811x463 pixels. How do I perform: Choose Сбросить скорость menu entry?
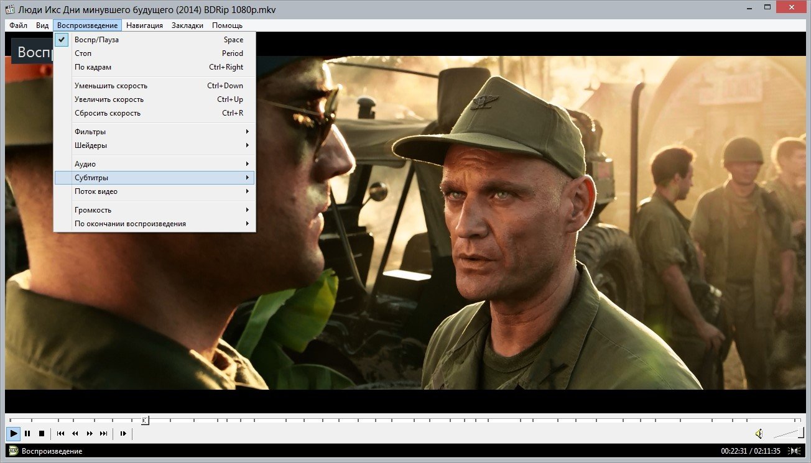pyautogui.click(x=155, y=113)
